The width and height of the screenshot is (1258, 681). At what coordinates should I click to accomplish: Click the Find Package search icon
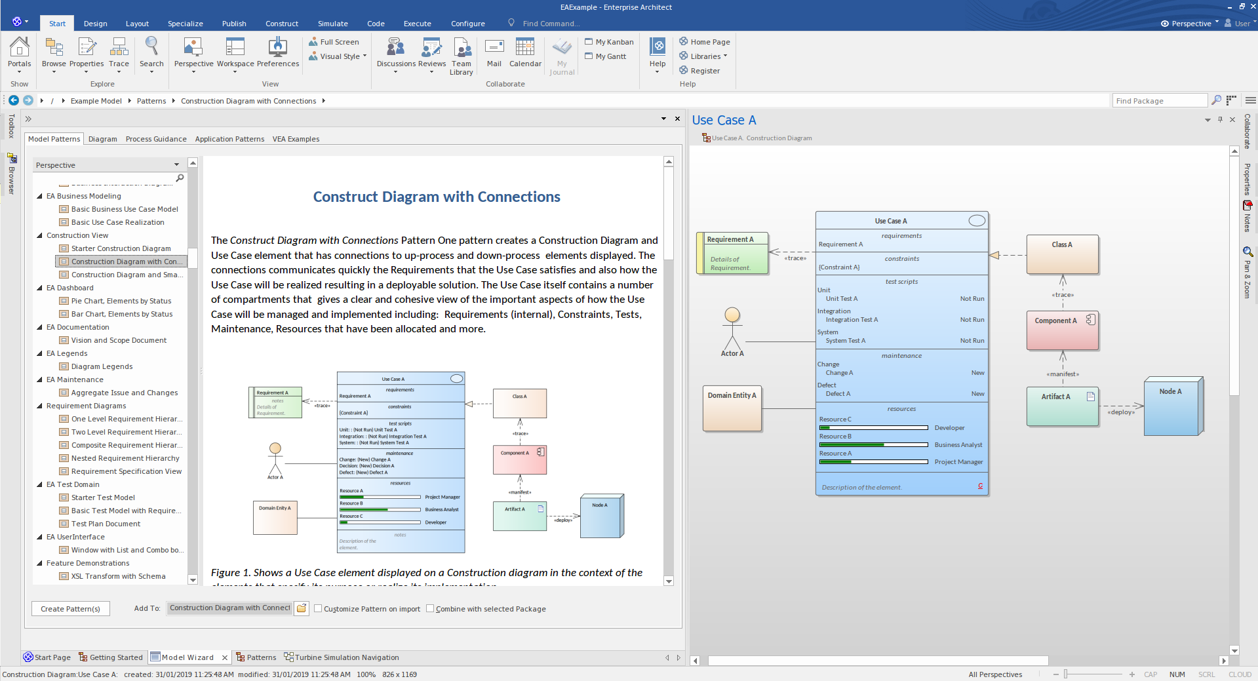(1217, 100)
